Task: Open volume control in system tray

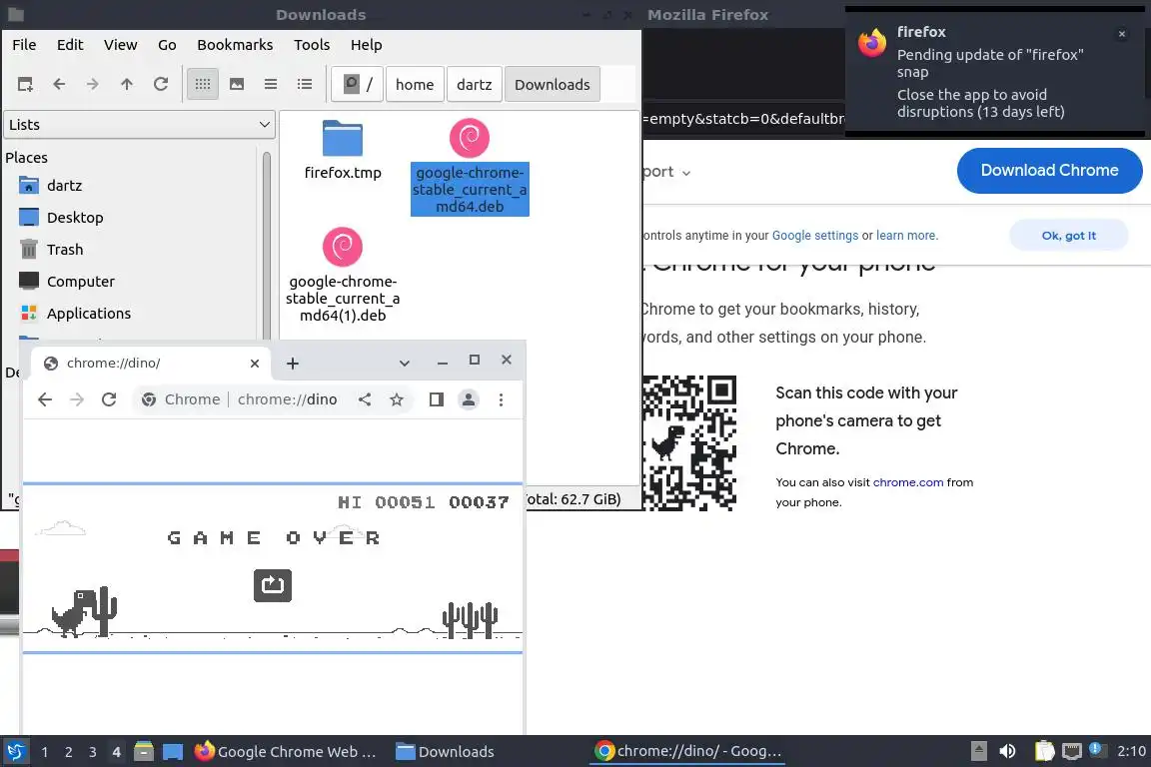Action: coord(1008,751)
